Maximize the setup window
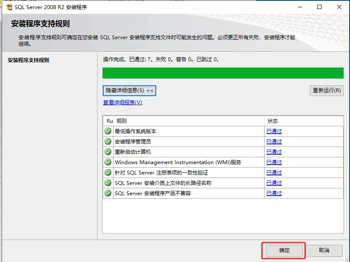 tap(319, 7)
